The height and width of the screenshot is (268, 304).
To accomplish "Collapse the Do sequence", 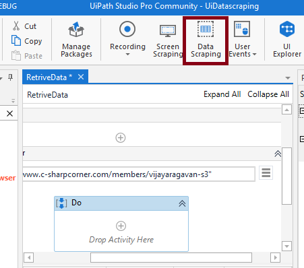I will 182,203.
